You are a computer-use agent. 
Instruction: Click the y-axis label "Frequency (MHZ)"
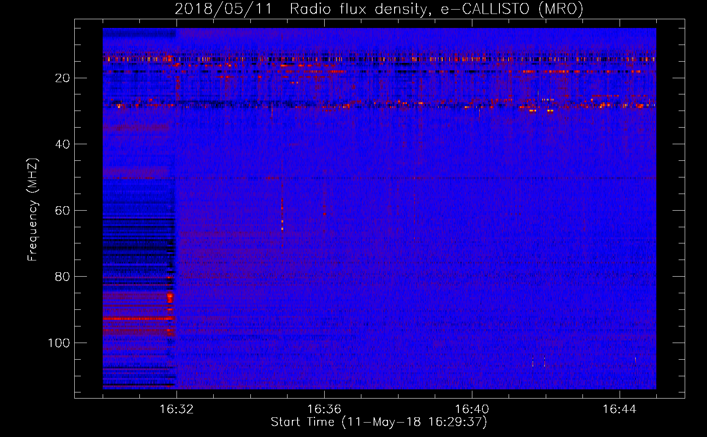(x=33, y=210)
